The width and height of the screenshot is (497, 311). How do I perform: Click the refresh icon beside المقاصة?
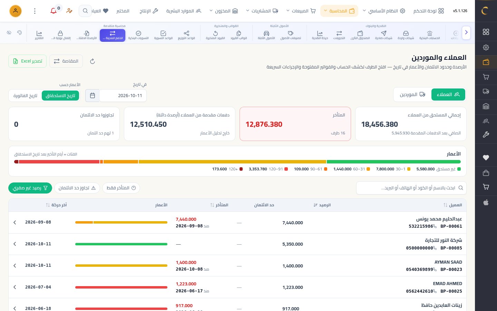coord(92,61)
